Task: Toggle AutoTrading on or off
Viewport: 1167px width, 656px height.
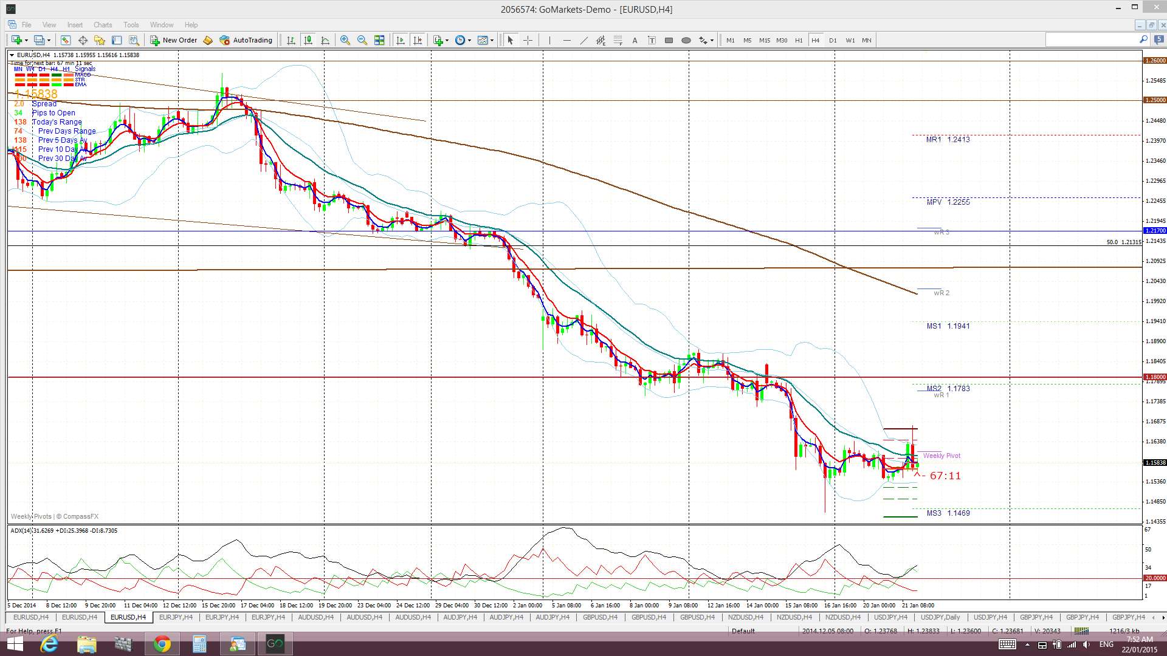Action: coord(246,40)
